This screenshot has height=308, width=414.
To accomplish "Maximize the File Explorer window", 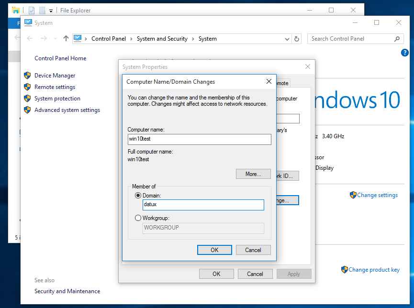I will pyautogui.click(x=331, y=10).
